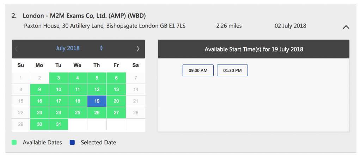Viewport: 361px width, 156px height.
Task: Select July 27 on the calendar
Action: tap(116, 113)
